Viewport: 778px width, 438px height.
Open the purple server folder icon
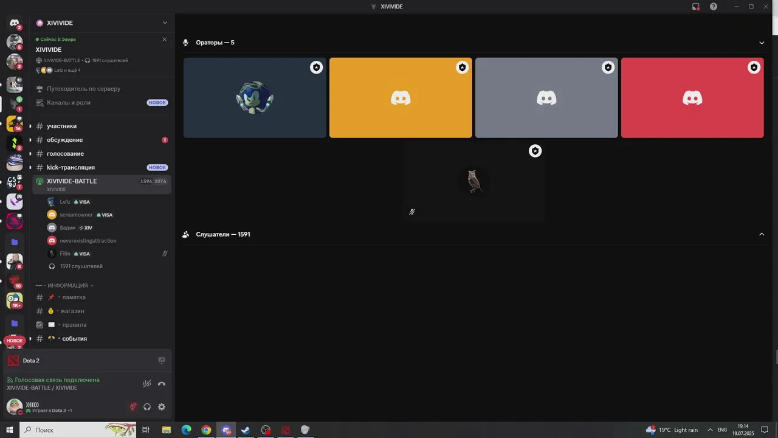pos(15,242)
